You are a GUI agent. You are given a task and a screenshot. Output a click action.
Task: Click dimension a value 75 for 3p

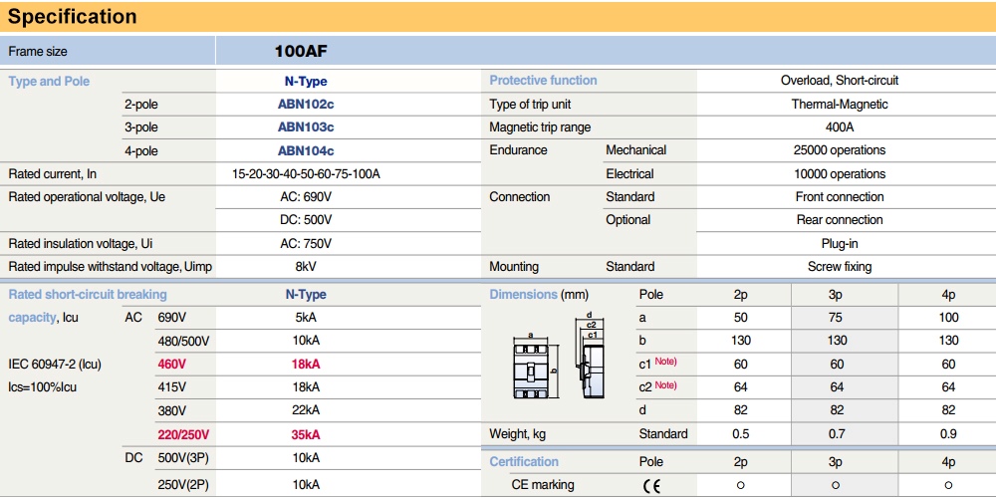836,318
